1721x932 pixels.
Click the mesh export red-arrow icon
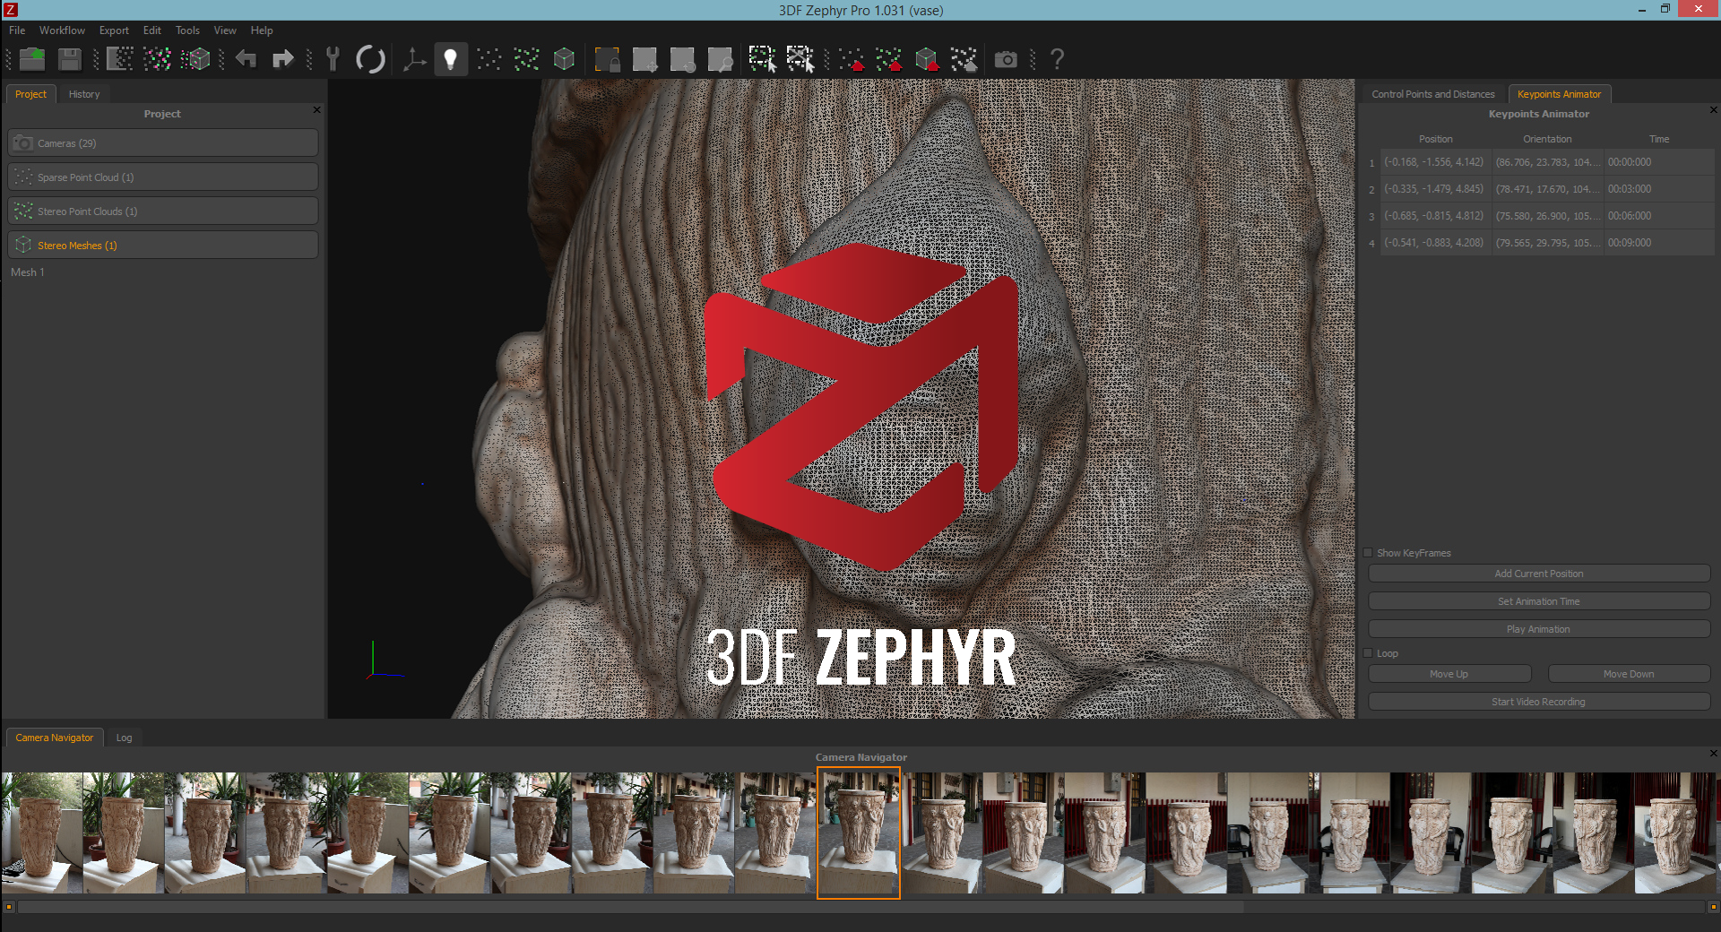927,59
